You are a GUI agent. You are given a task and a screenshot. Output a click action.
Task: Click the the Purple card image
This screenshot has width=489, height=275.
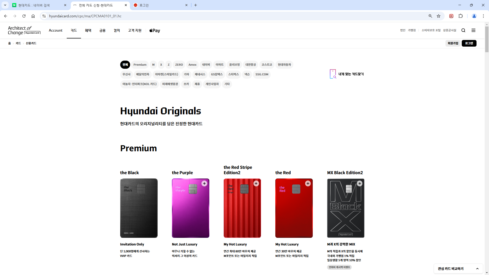[x=191, y=208]
